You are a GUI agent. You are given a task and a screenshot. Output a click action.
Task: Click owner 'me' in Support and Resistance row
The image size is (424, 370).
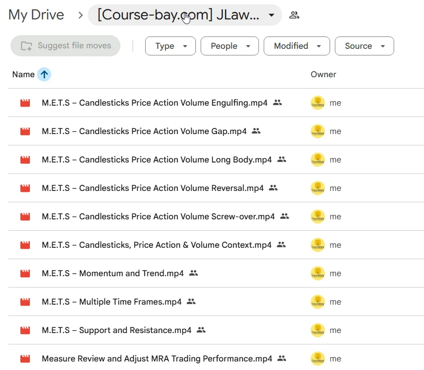coord(335,331)
